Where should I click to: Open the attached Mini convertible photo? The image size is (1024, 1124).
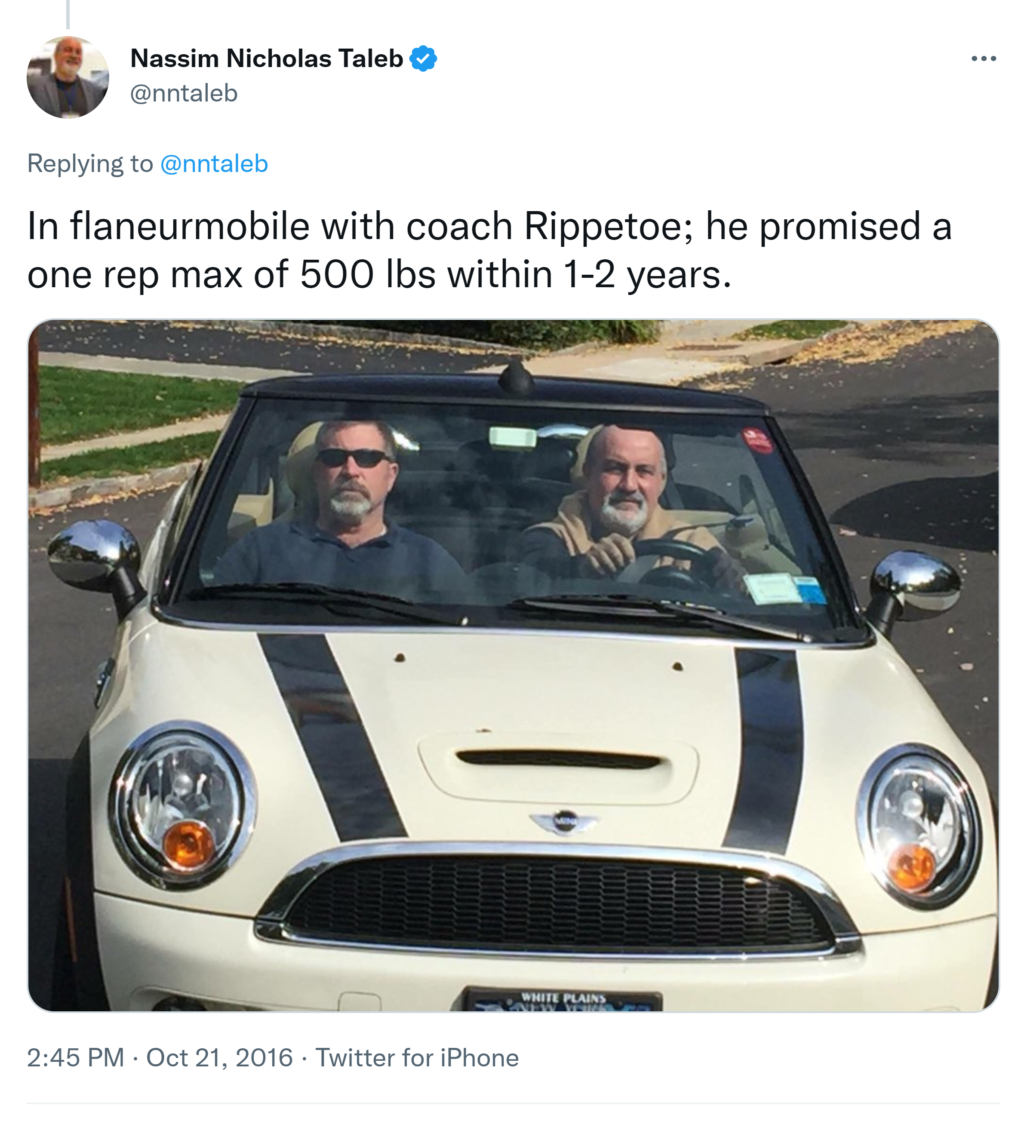tap(513, 665)
